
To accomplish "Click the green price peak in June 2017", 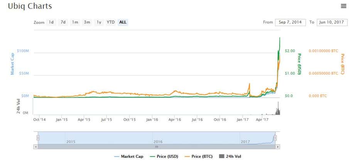I will [280, 38].
